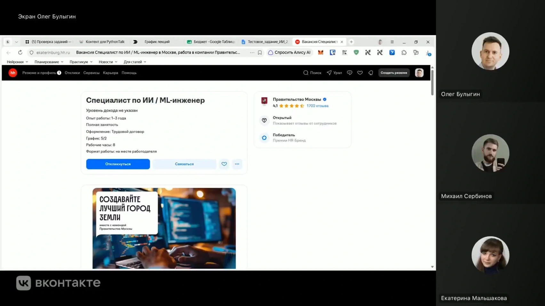Save vacancy with the heart button
Viewport: 545px width, 306px height.
point(224,164)
